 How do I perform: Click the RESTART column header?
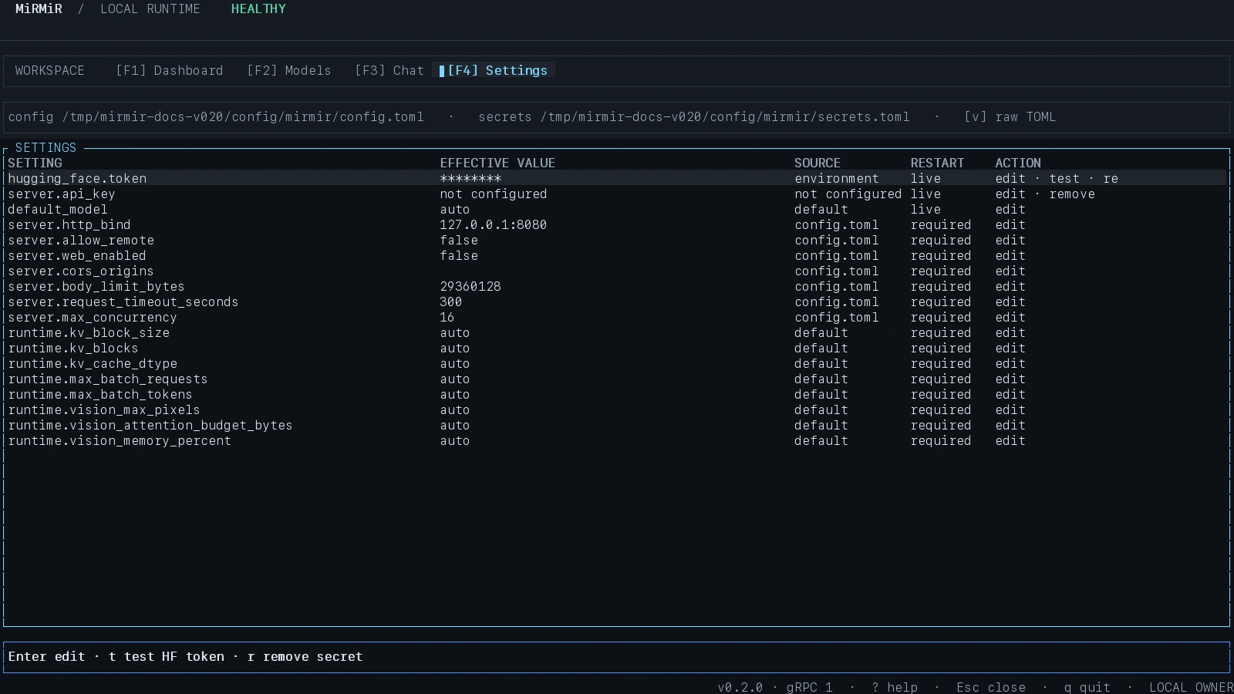tap(937, 163)
